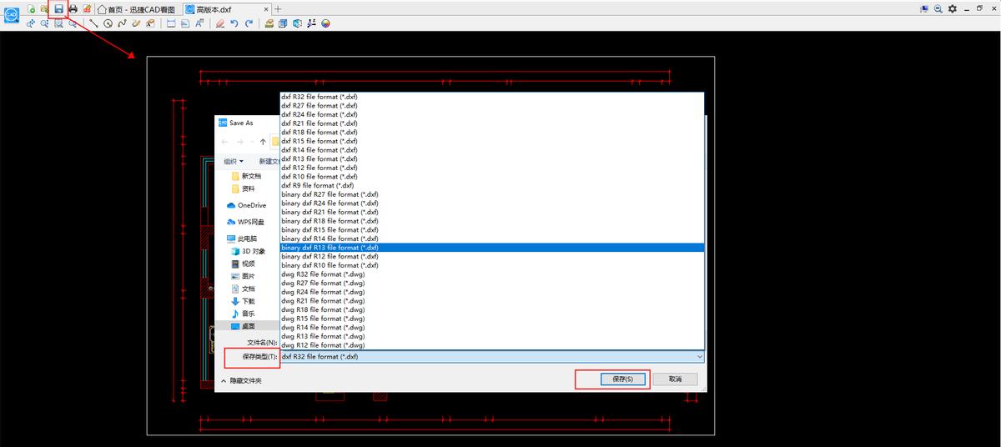Select the line drawing tool
This screenshot has width=1001, height=447.
pyautogui.click(x=94, y=23)
